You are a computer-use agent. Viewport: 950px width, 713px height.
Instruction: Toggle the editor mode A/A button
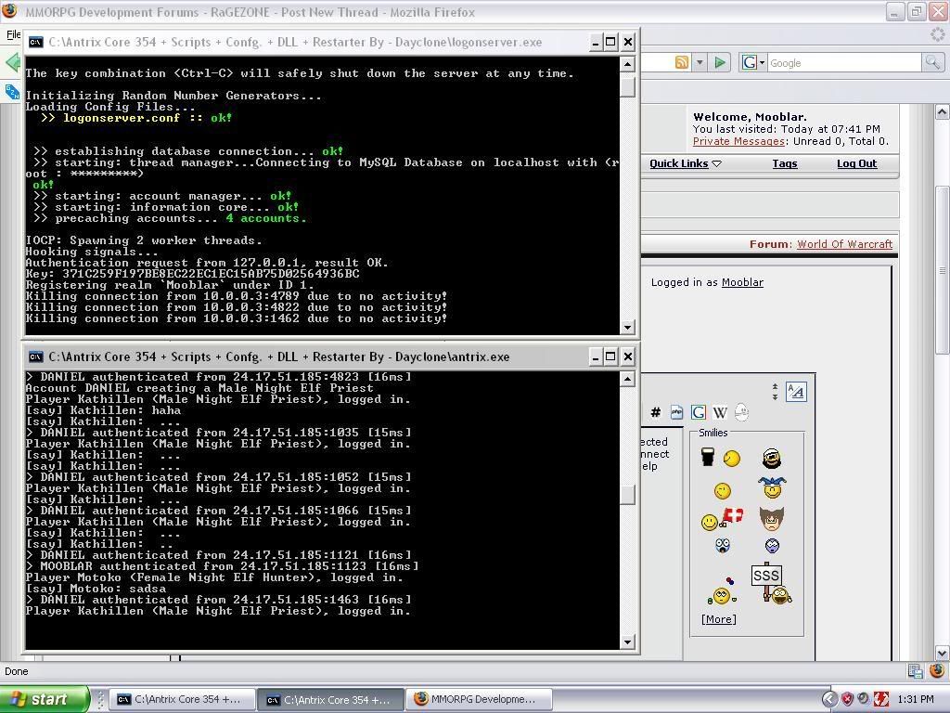(795, 392)
